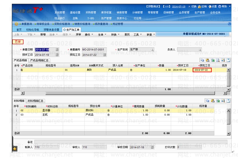Click the search icon in 生产车间 field
The height and width of the screenshot is (158, 238).
coord(152,49)
